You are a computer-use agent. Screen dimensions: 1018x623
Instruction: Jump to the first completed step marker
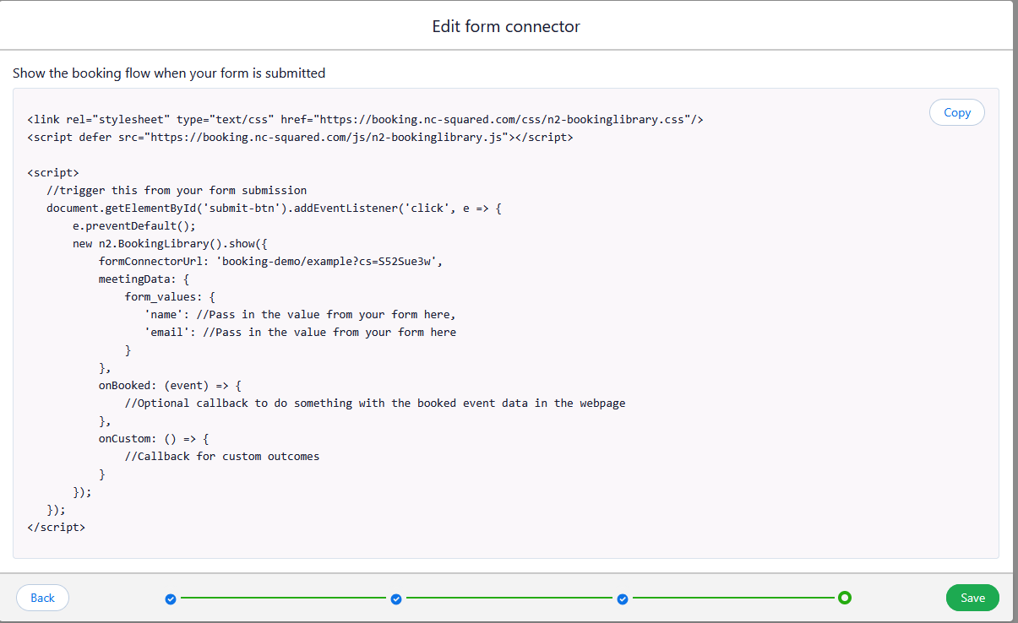(171, 599)
